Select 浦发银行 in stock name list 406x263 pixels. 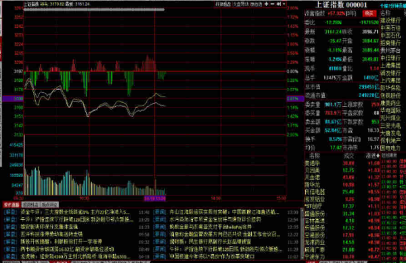coord(390,73)
